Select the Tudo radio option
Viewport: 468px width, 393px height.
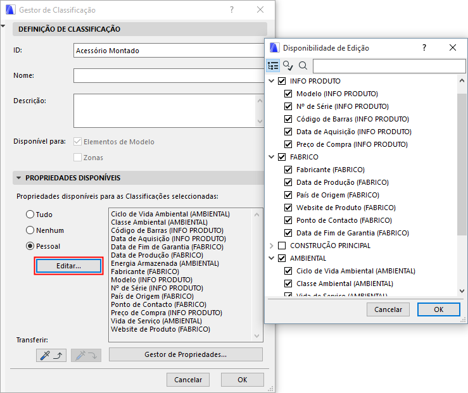tap(30, 215)
